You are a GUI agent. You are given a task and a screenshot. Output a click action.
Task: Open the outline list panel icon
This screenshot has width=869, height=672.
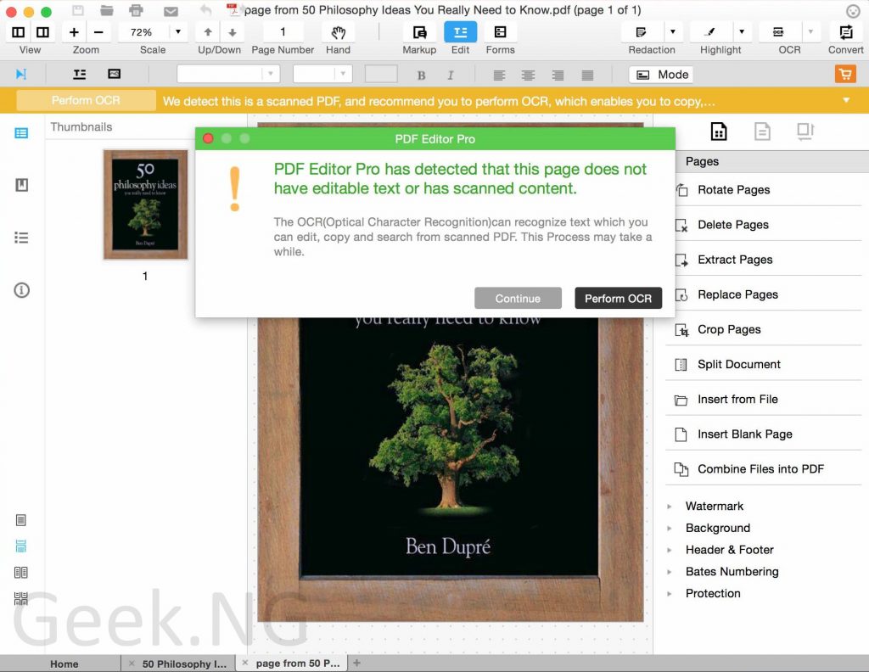21,238
